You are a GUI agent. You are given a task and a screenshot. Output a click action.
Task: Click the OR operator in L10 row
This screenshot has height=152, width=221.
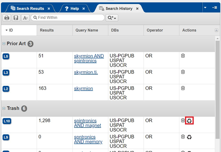click(149, 120)
